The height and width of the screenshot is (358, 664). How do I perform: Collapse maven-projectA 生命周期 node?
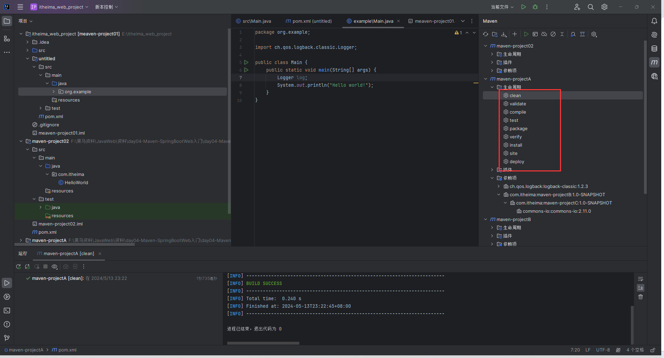(x=492, y=87)
